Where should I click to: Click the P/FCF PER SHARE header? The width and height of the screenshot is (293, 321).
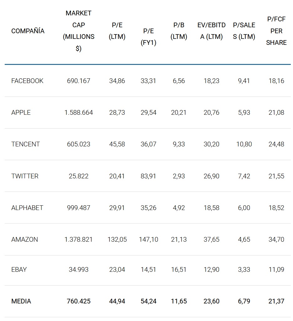click(x=276, y=31)
